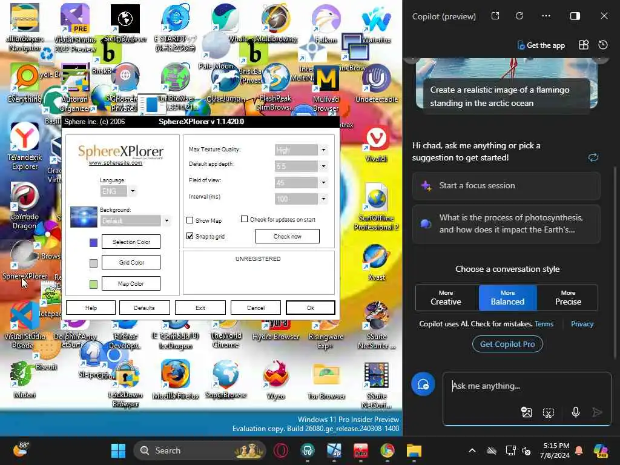Click the Get Copilot Pro button
The height and width of the screenshot is (465, 620).
pyautogui.click(x=507, y=344)
